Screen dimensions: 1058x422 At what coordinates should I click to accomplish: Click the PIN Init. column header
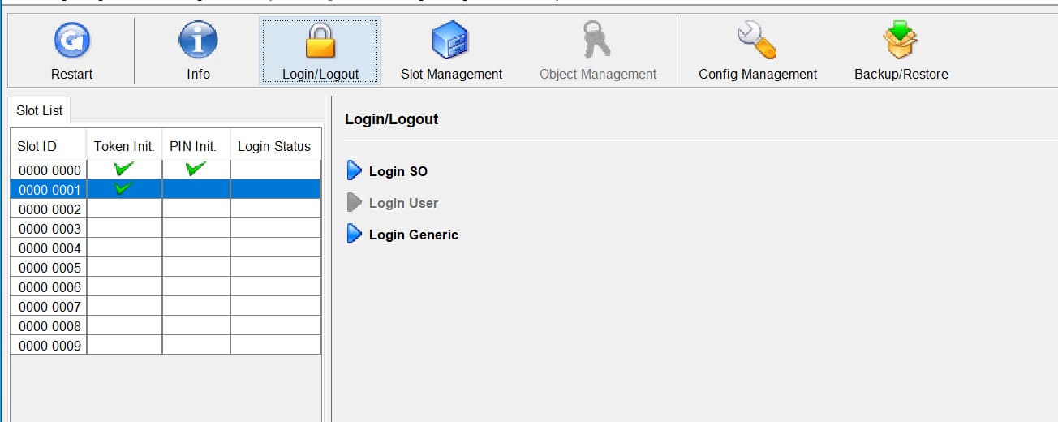(x=196, y=146)
